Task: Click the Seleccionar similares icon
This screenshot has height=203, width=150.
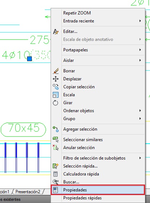Action: click(x=56, y=140)
